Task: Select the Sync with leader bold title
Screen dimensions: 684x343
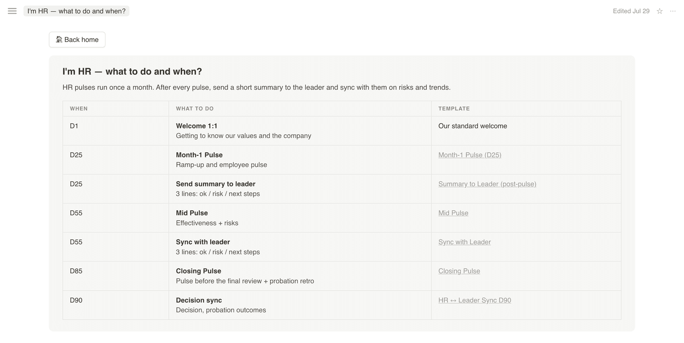Action: point(203,242)
